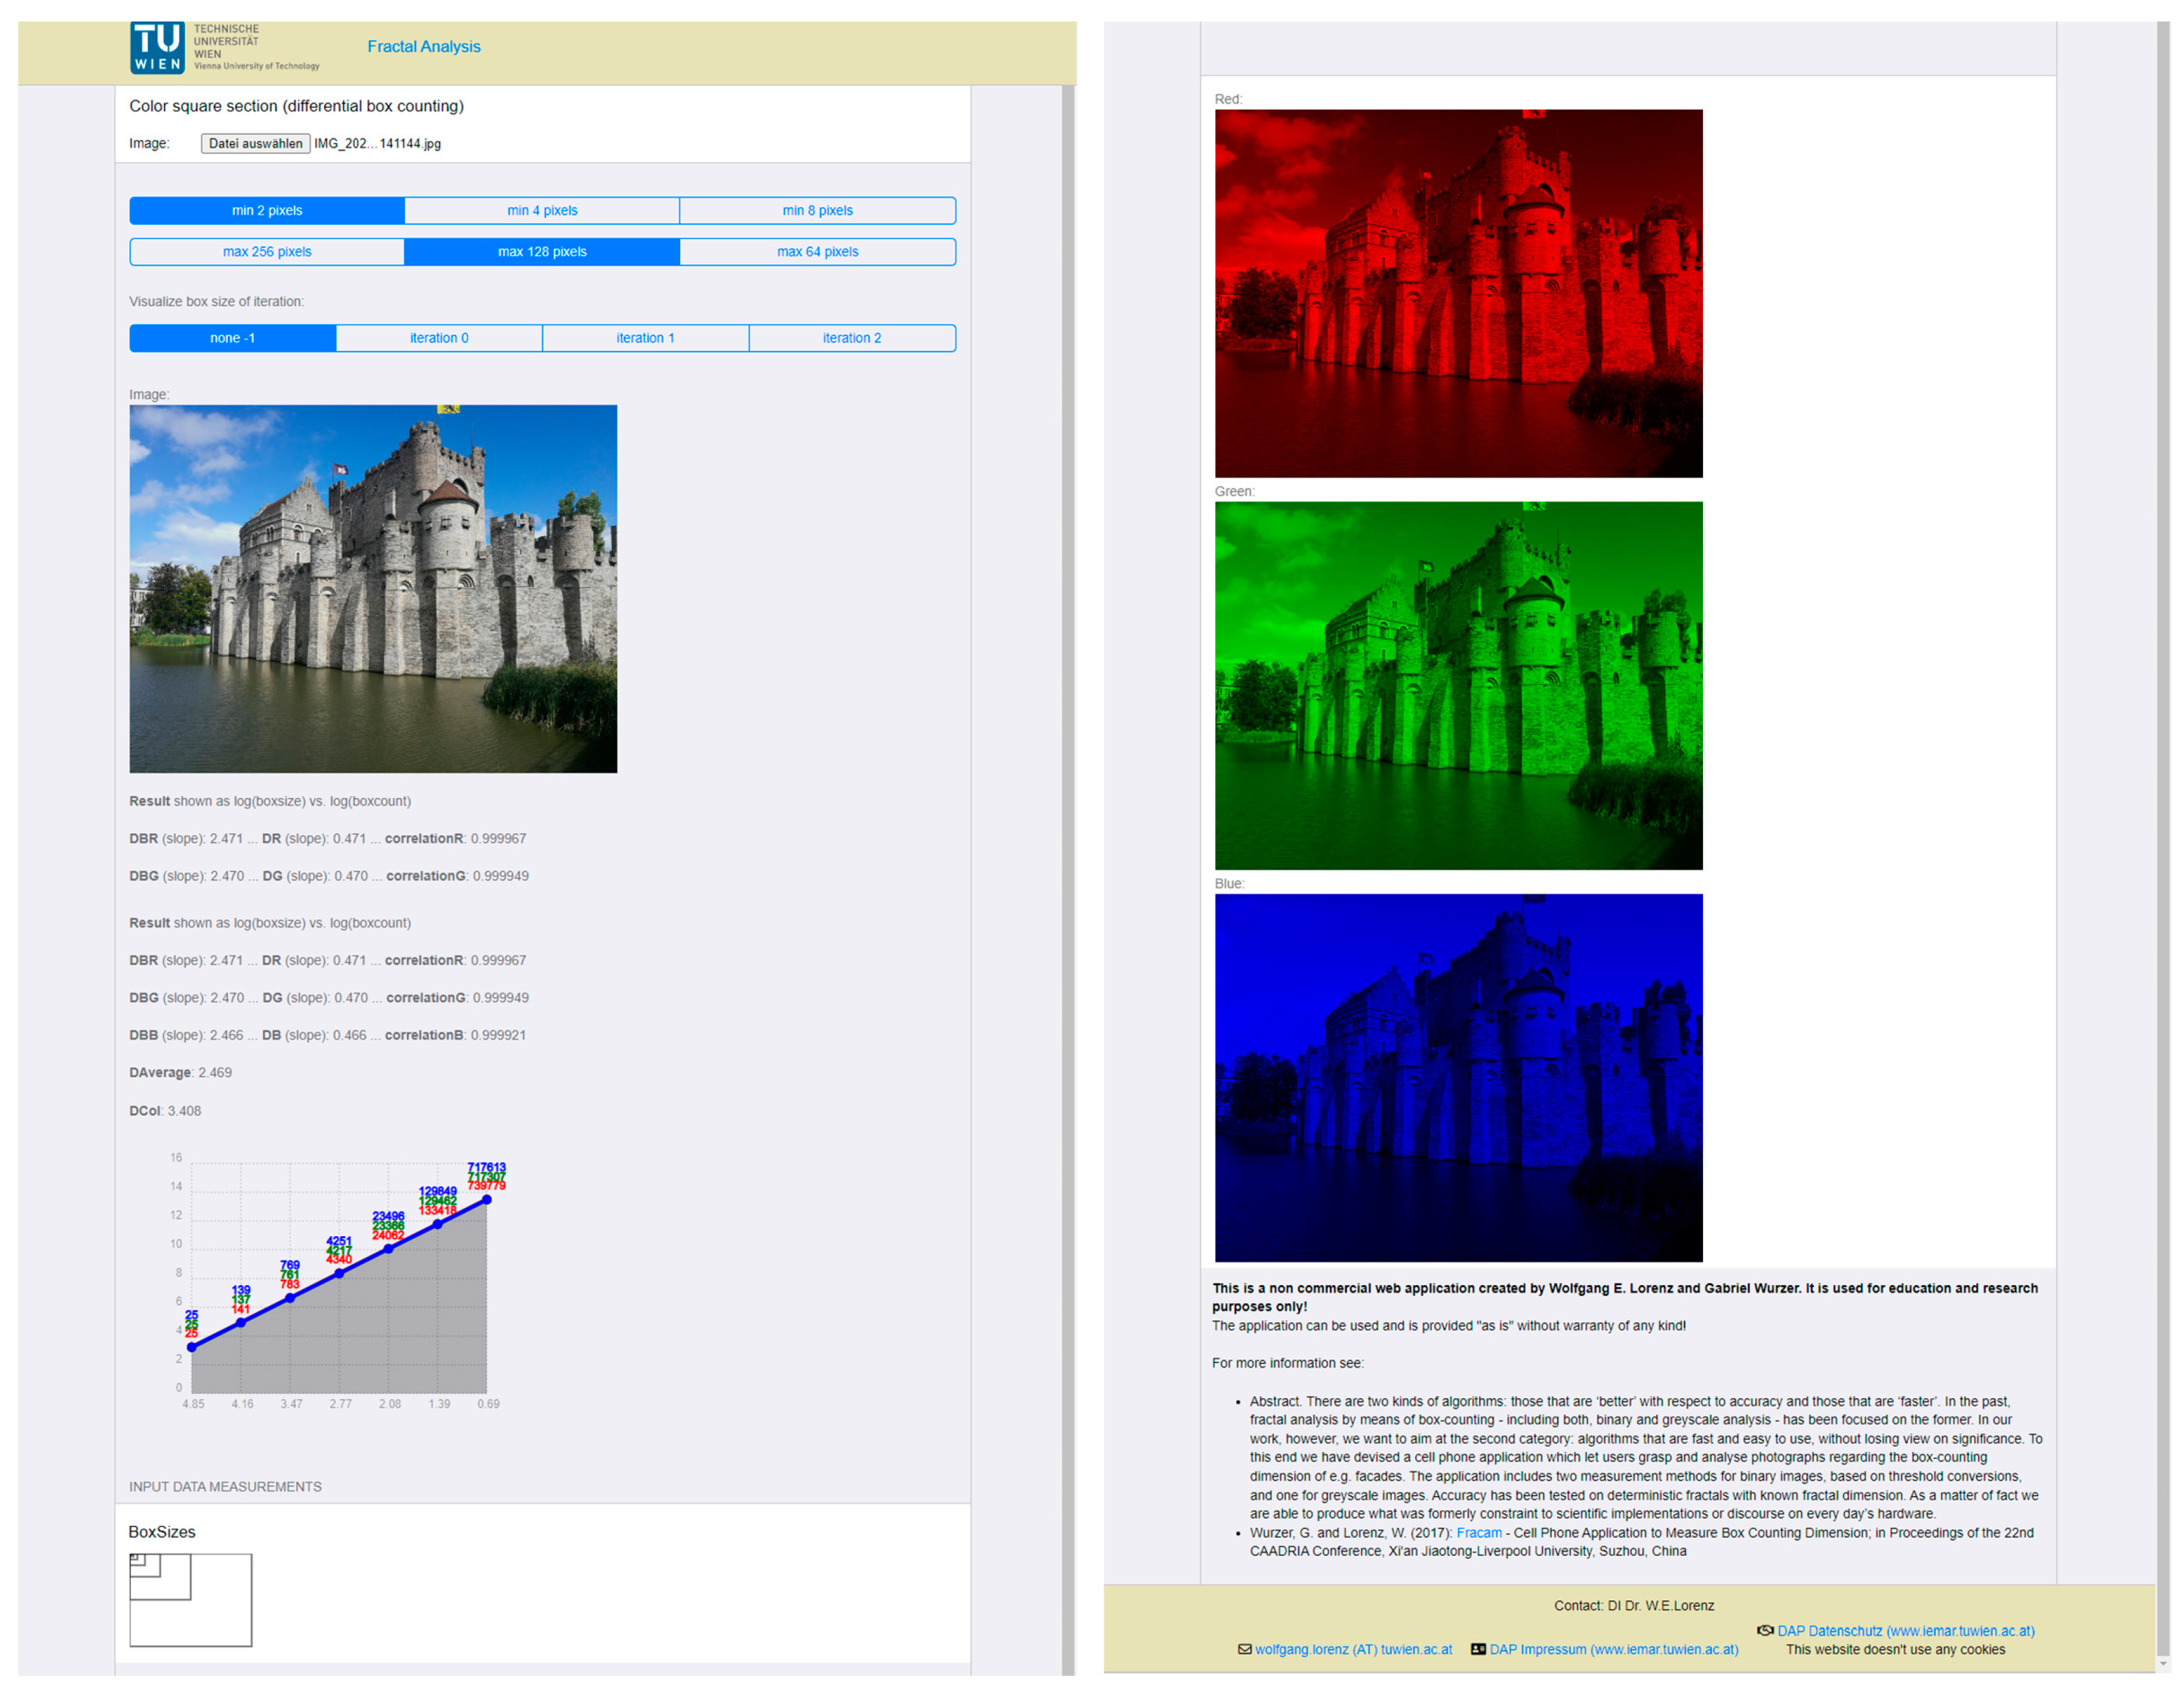Click the original castle photo
The image size is (2184, 1696).
[373, 588]
